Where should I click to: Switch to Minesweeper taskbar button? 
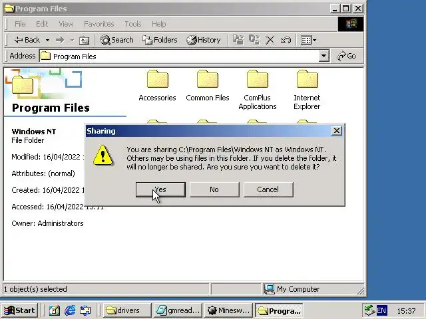point(228,310)
